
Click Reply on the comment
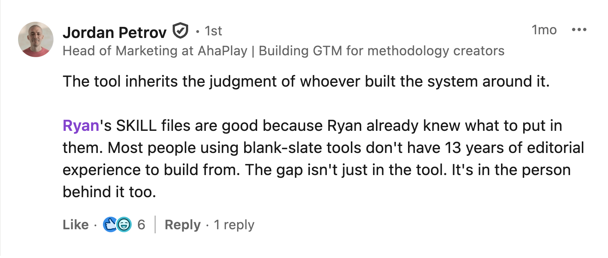click(183, 224)
